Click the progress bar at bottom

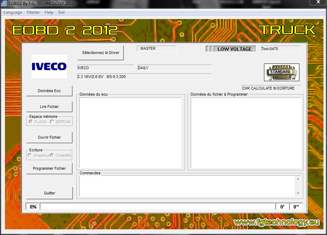click(157, 206)
